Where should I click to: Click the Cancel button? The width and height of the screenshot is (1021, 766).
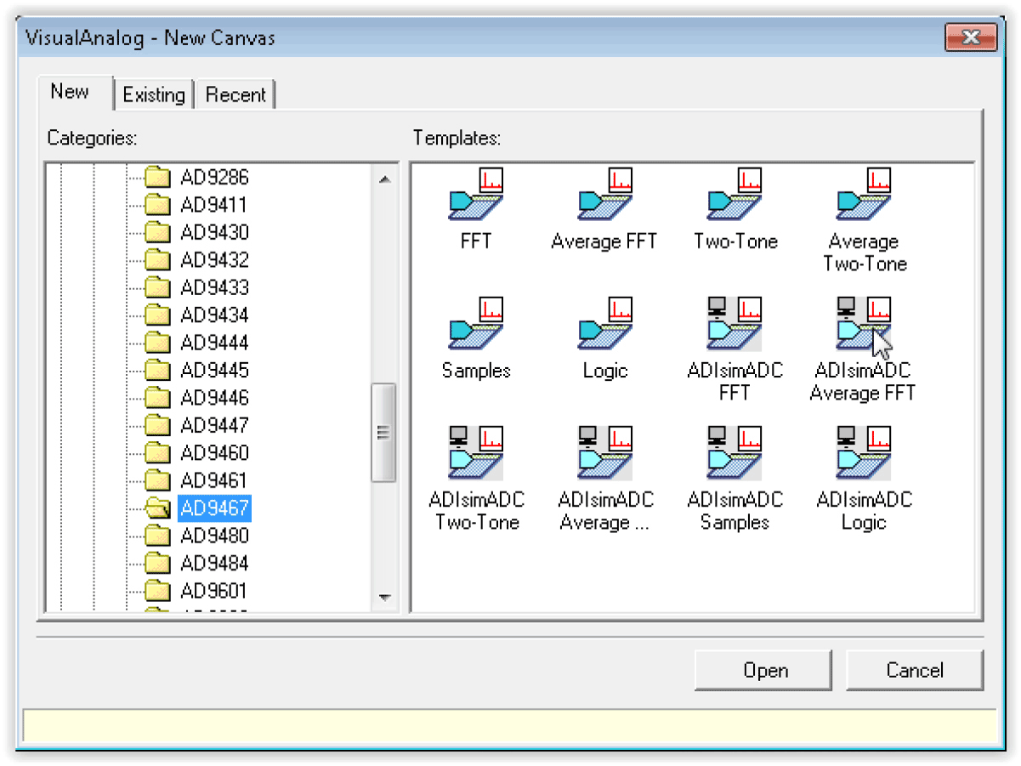(x=915, y=670)
